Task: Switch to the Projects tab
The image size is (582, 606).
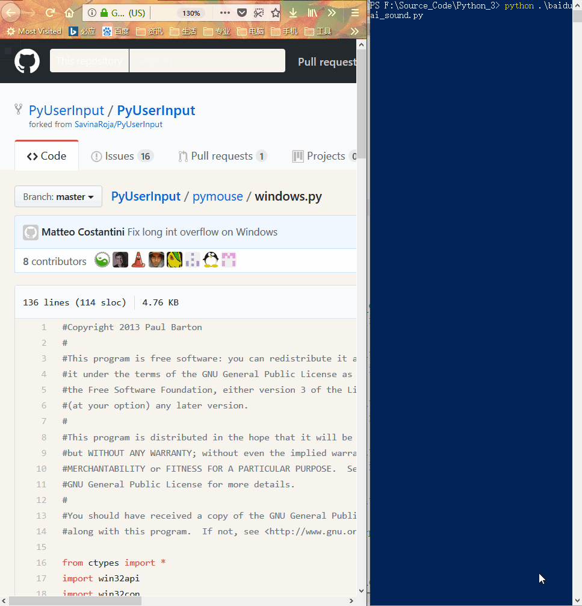Action: (x=324, y=156)
